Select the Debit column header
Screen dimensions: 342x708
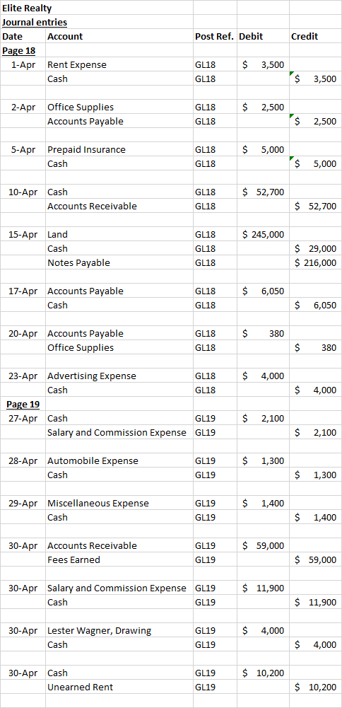pyautogui.click(x=263, y=37)
